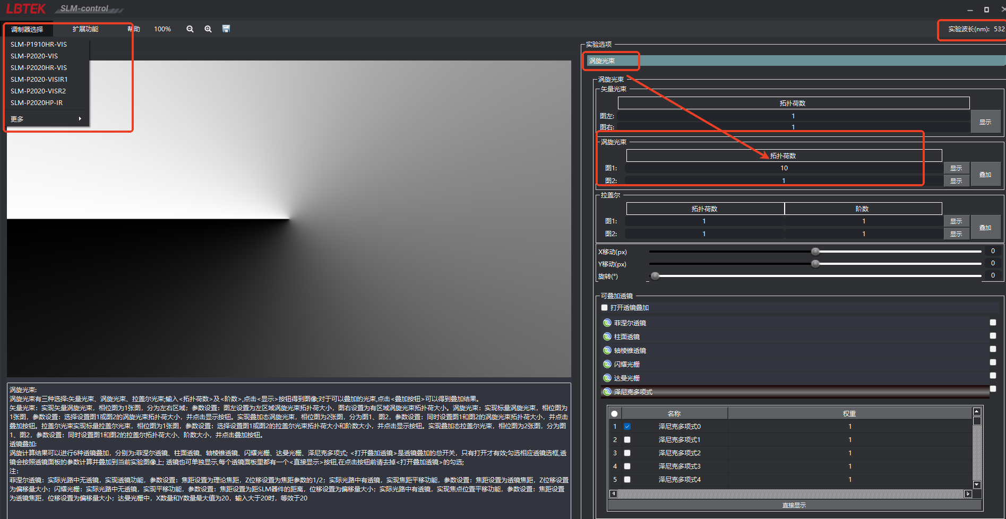Check 泽尼克多项式2 in the table
This screenshot has width=1006, height=519.
[627, 453]
